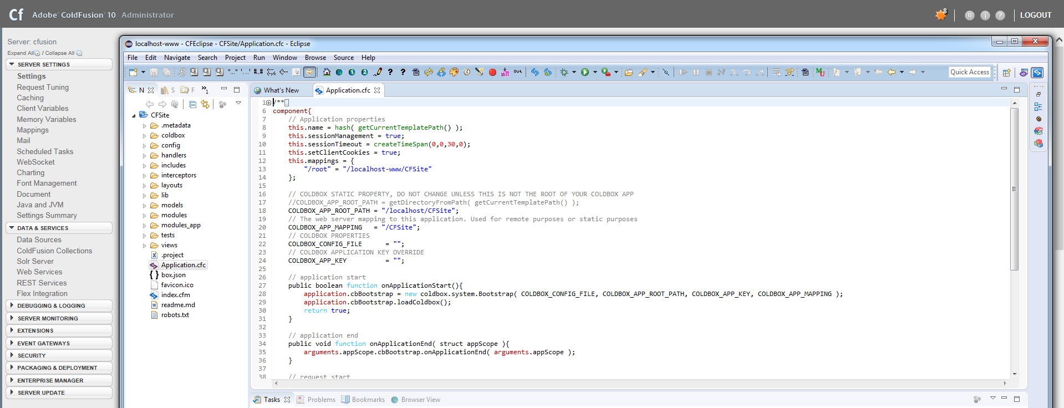Viewport: 1064px width, 408px height.
Task: Open the Scheduled Tasks settings link
Action: 45,151
